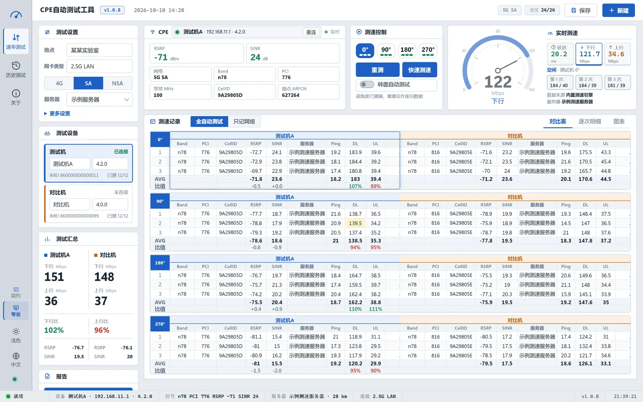Select the 4G network mode
The height and width of the screenshot is (402, 643).
[x=59, y=83]
